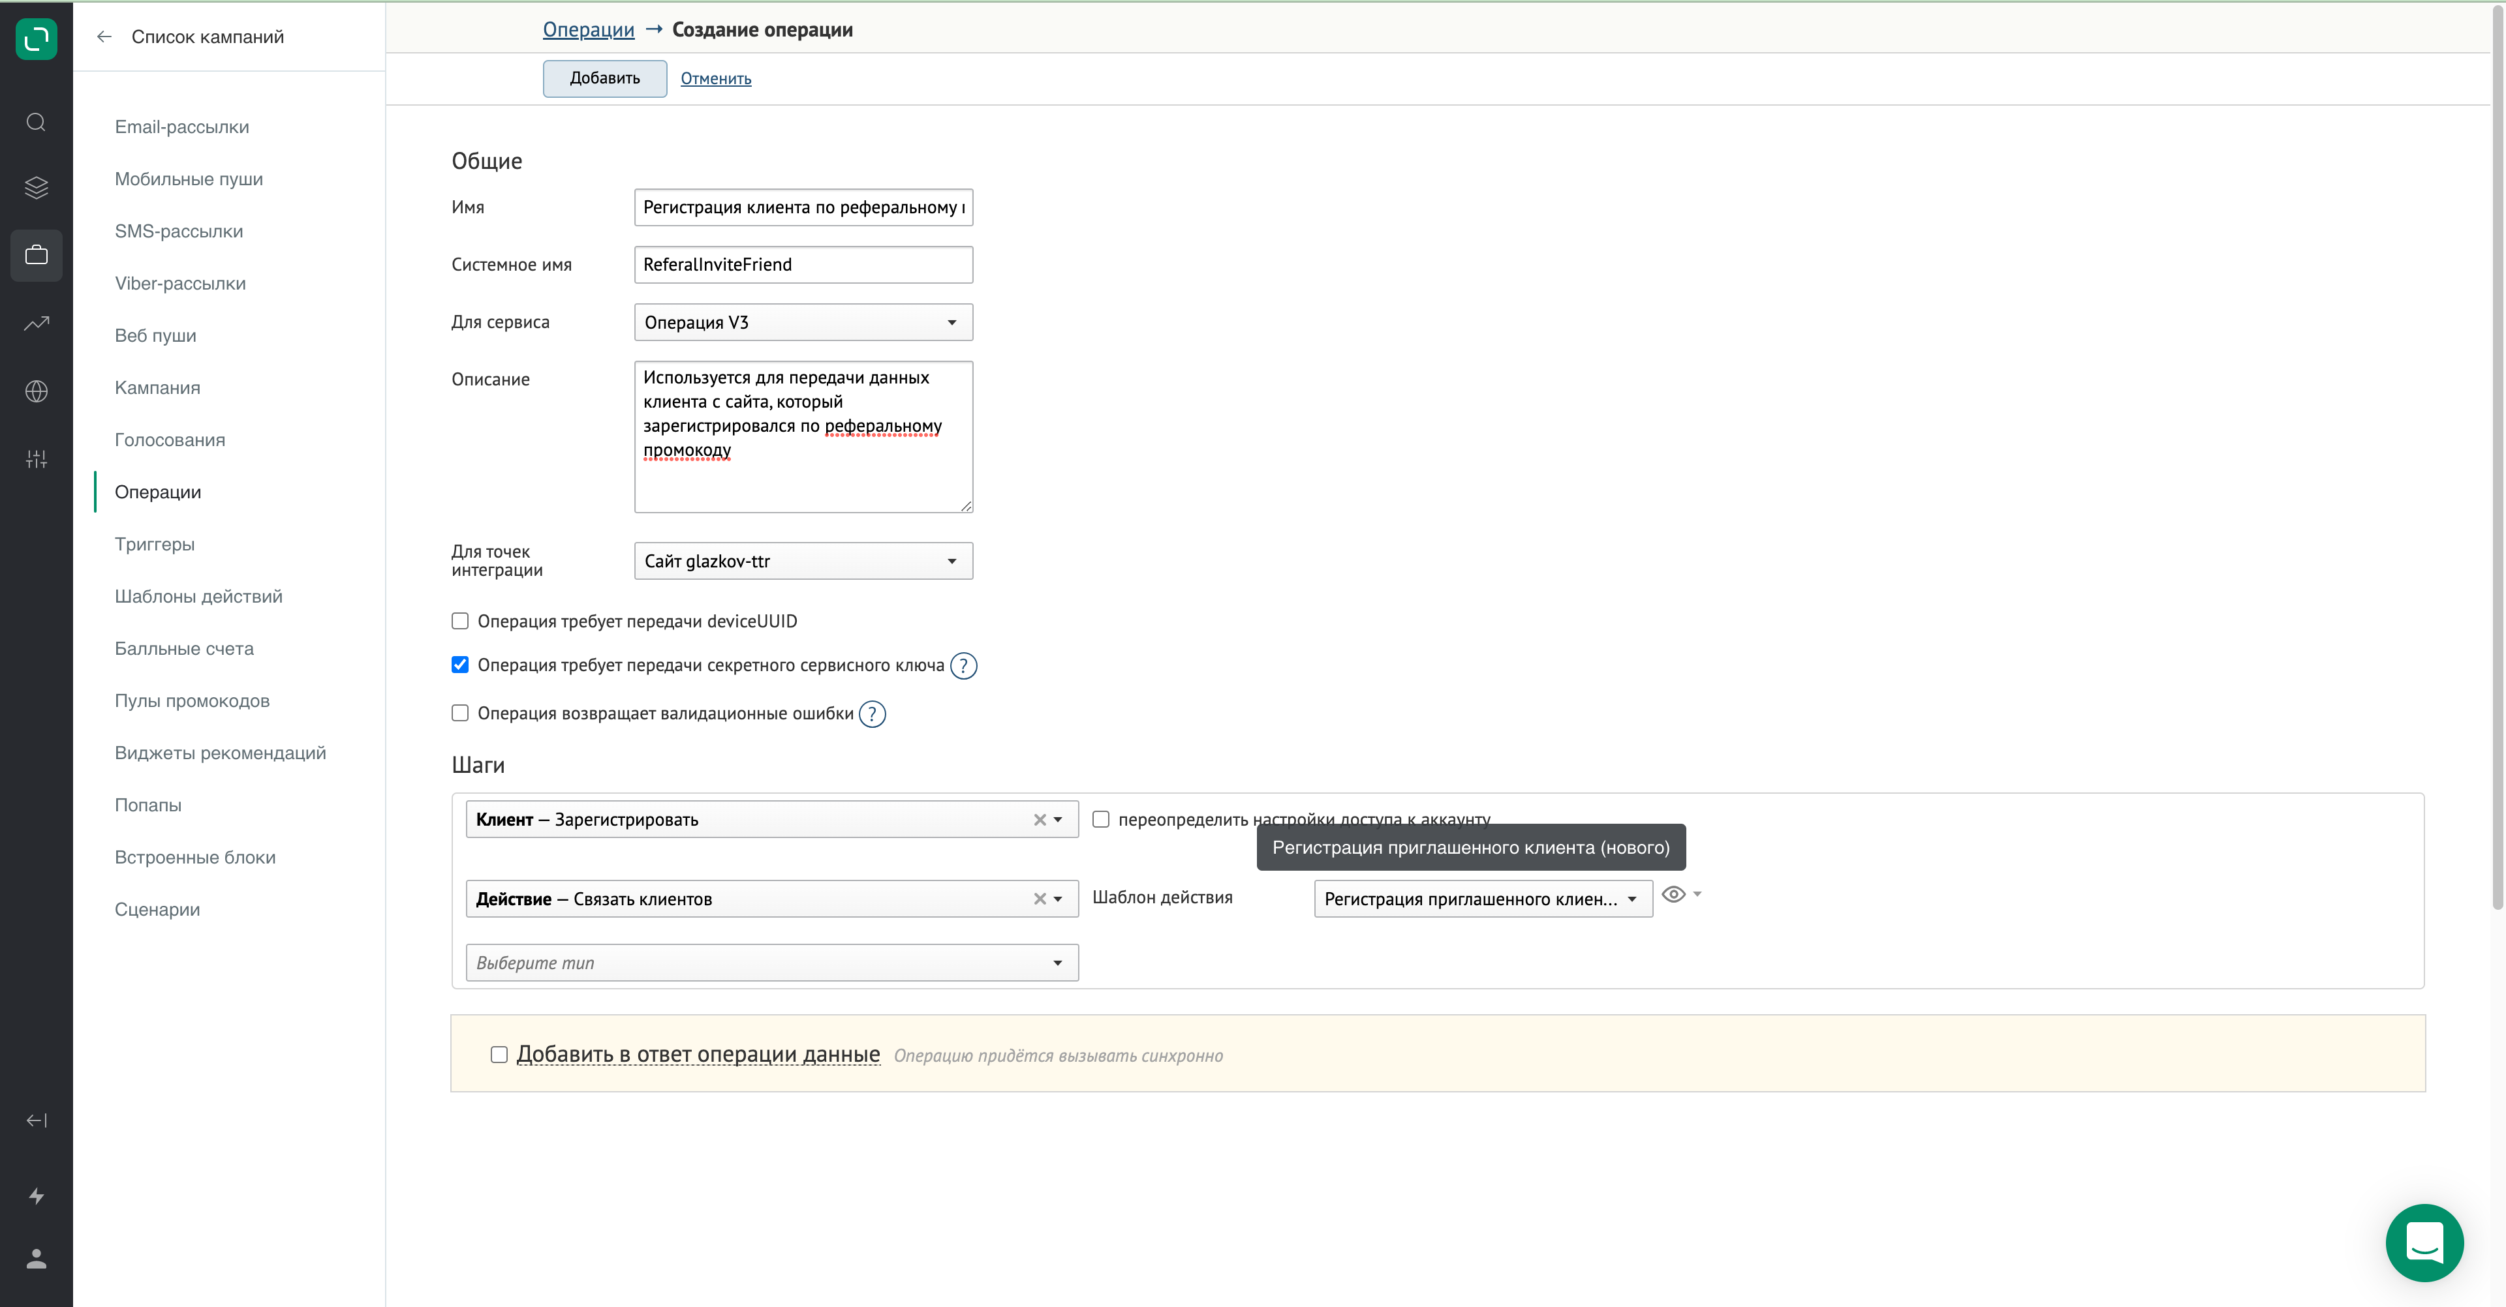Select Операции menu item
The width and height of the screenshot is (2506, 1307).
click(159, 493)
